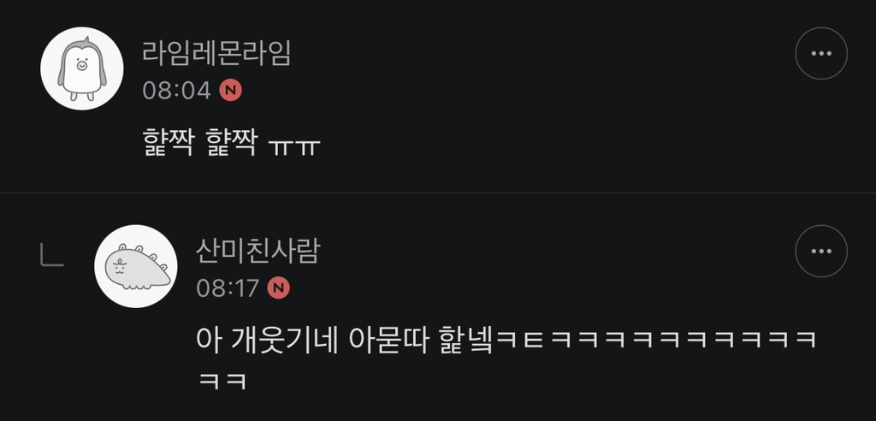Click the first 핥짝 word in comment
The width and height of the screenshot is (876, 421).
point(169,145)
